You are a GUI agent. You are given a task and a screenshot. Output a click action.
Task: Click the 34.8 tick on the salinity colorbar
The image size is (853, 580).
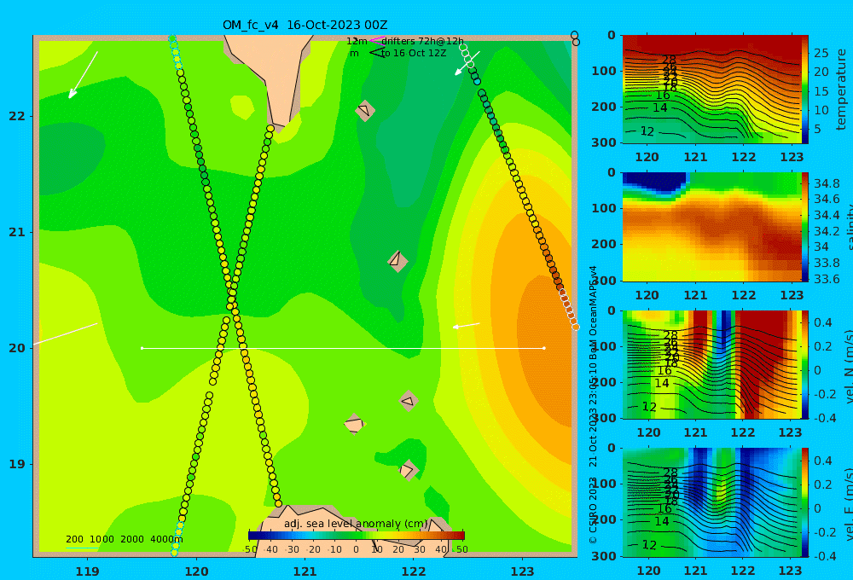point(827,183)
